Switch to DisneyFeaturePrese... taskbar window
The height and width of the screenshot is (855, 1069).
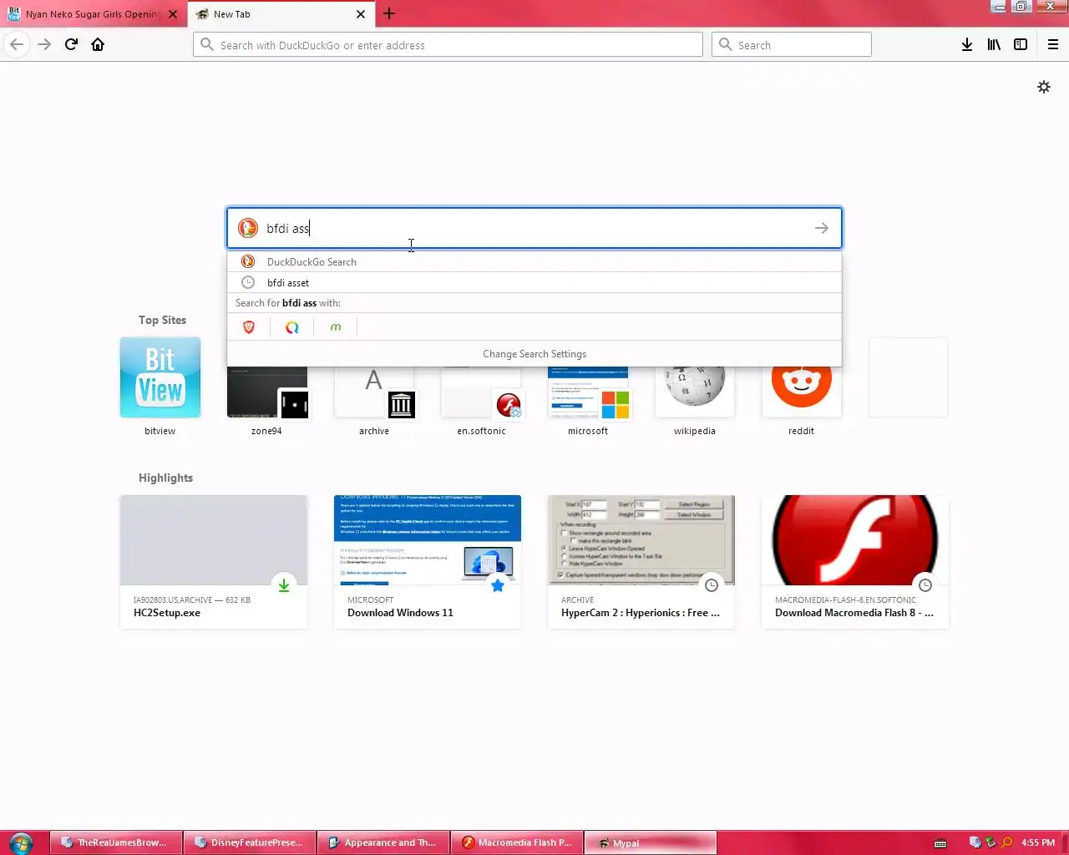pyautogui.click(x=250, y=842)
